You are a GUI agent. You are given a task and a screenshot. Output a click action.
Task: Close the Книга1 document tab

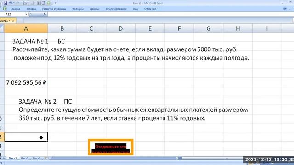[x=13, y=21]
